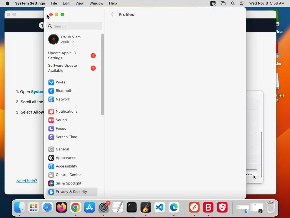Open Launchpad from the Dock
The width and height of the screenshot is (290, 218).
coord(33,207)
